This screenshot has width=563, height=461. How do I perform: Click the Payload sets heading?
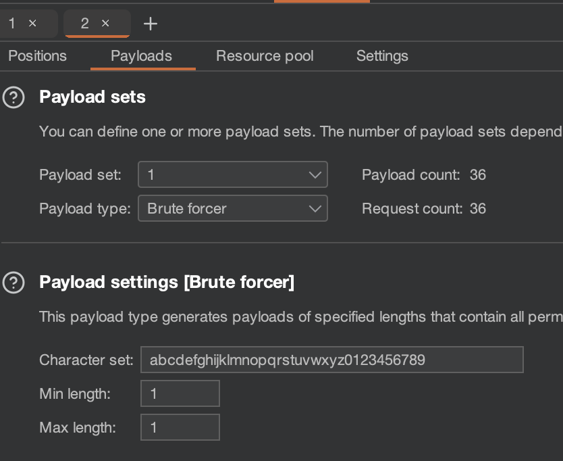[92, 97]
